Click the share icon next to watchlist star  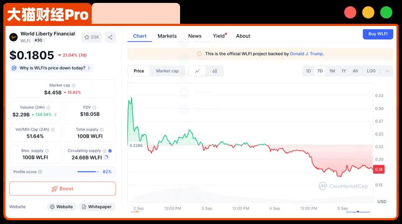coord(110,37)
